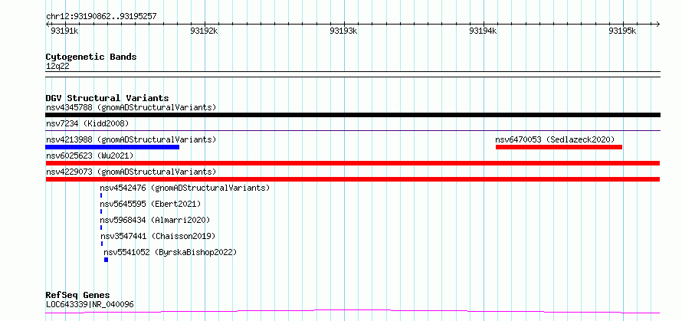Click the small blue nsv4542476 marker
The width and height of the screenshot is (682, 321).
coord(101,195)
